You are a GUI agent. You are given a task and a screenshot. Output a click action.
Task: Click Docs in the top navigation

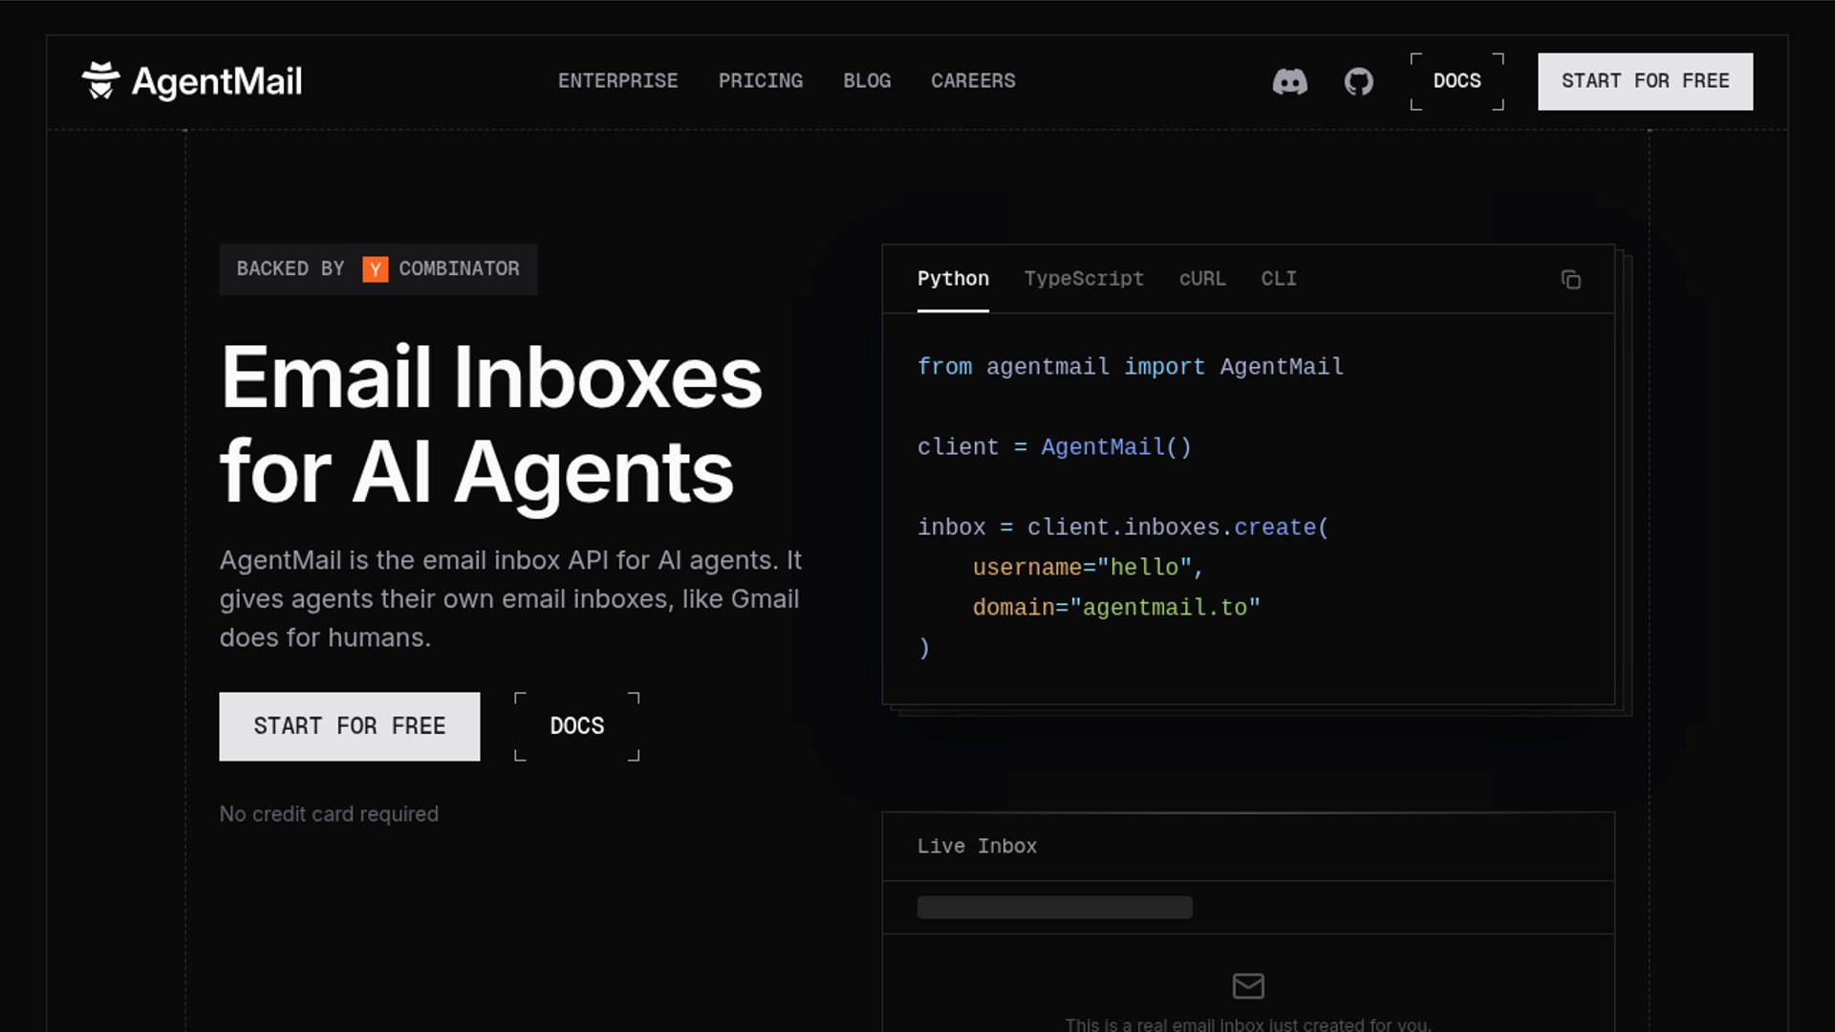(1457, 81)
